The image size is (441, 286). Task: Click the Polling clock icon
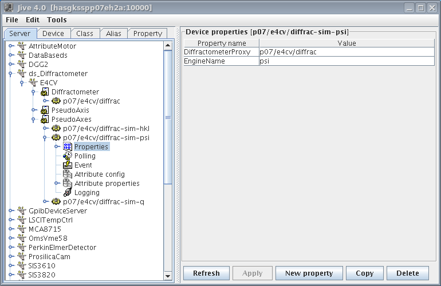[x=68, y=156]
